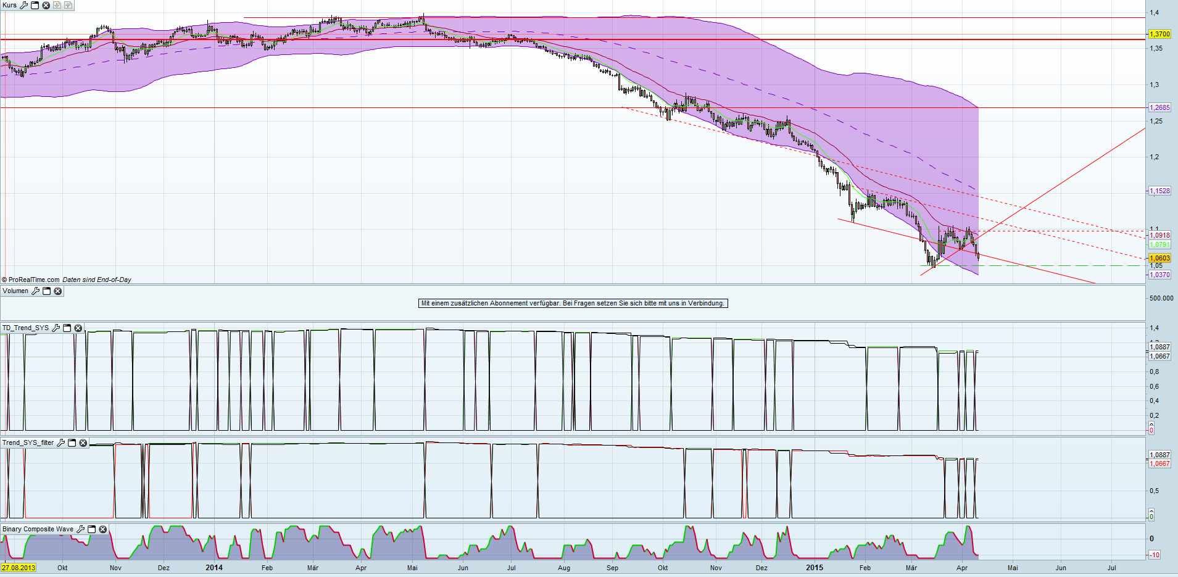Maximize the Kurs price chart panel
This screenshot has width=1178, height=577.
click(35, 6)
